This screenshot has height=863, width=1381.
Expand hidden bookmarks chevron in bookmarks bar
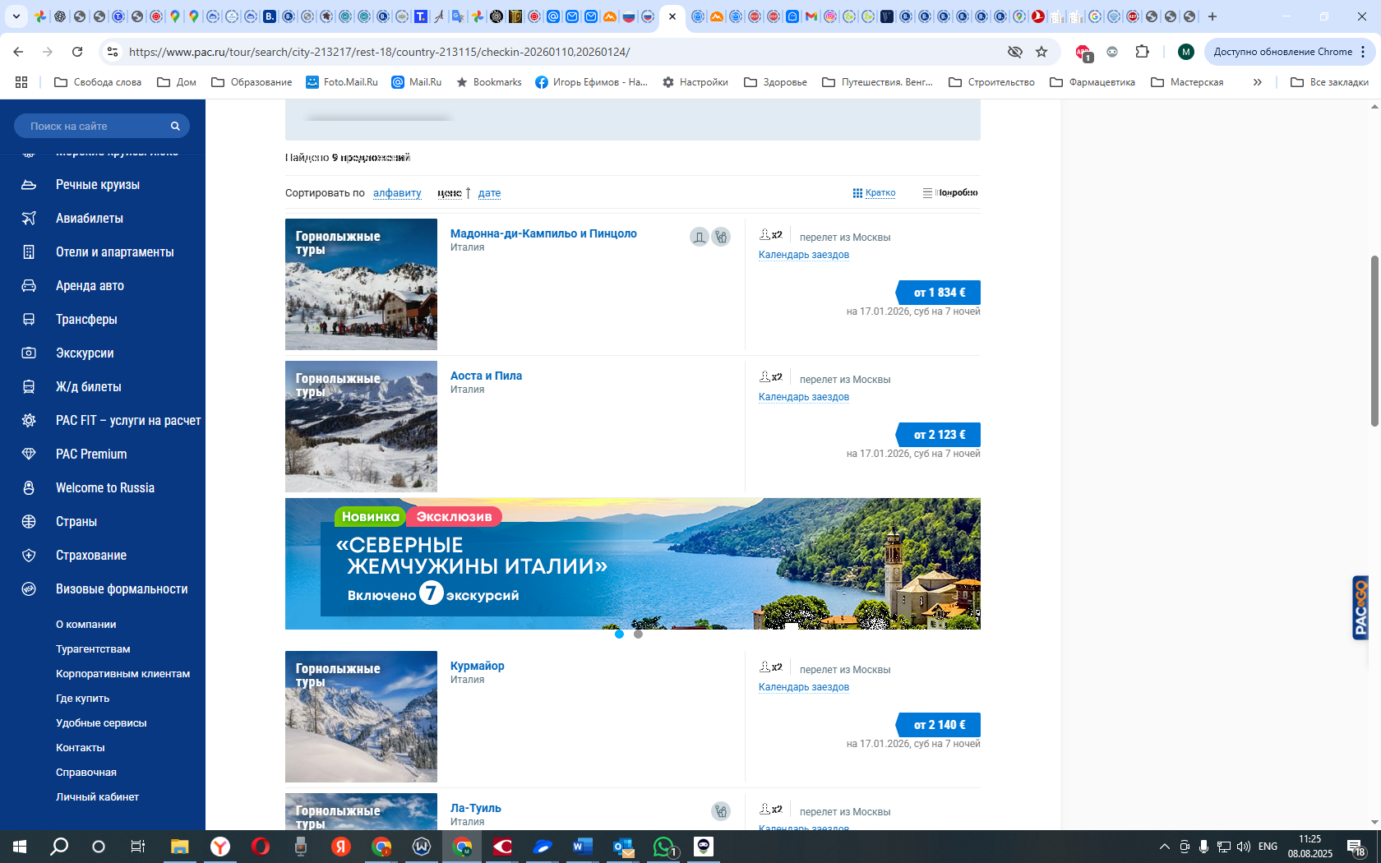[1257, 82]
